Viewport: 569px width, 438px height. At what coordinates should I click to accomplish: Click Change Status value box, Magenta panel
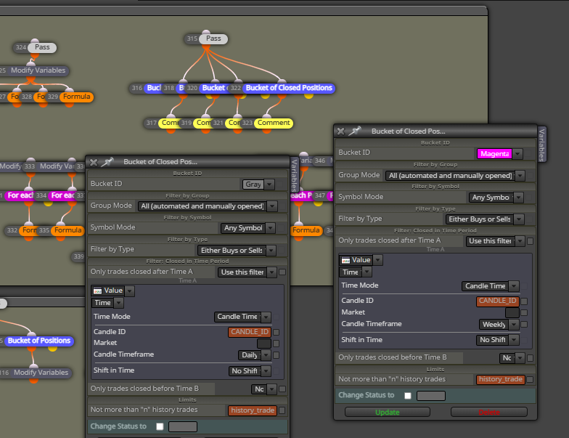click(431, 395)
